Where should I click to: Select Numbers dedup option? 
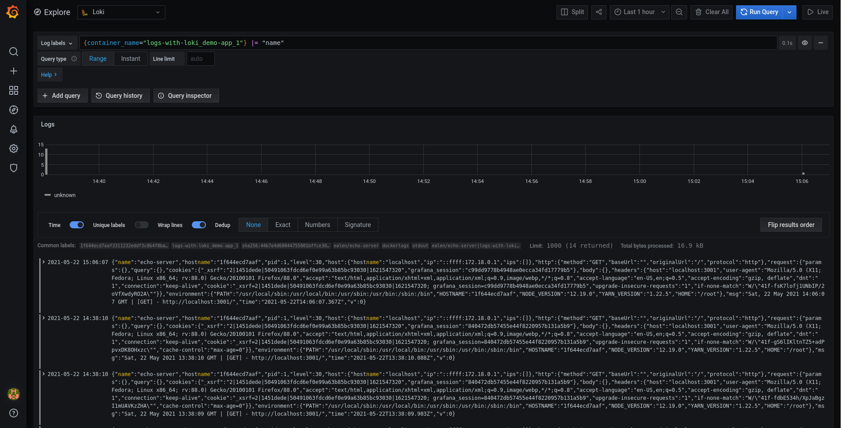tap(318, 225)
